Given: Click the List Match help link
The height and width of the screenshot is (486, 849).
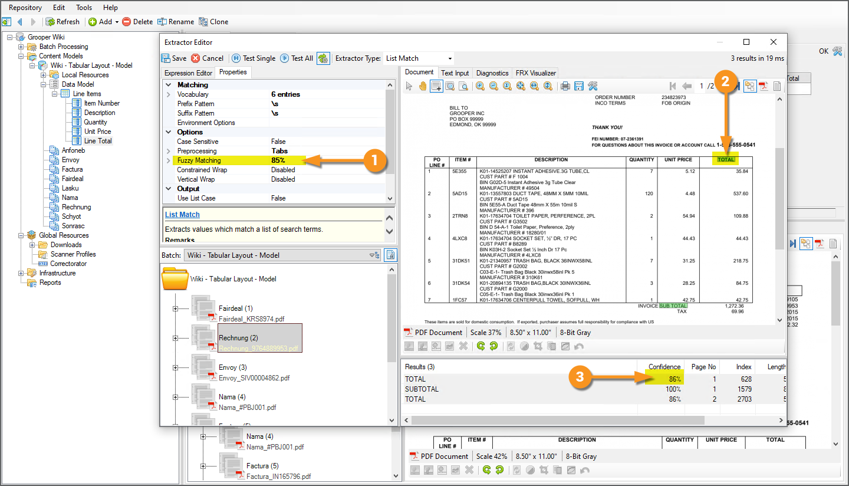Looking at the screenshot, I should coord(182,215).
